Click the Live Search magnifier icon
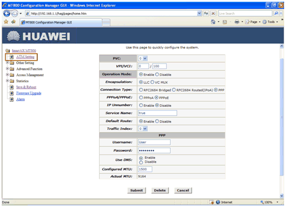287x207 pixels. (276, 13)
